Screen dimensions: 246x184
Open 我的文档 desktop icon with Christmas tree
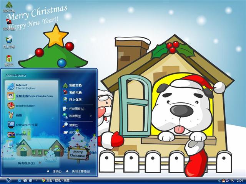click(9, 7)
